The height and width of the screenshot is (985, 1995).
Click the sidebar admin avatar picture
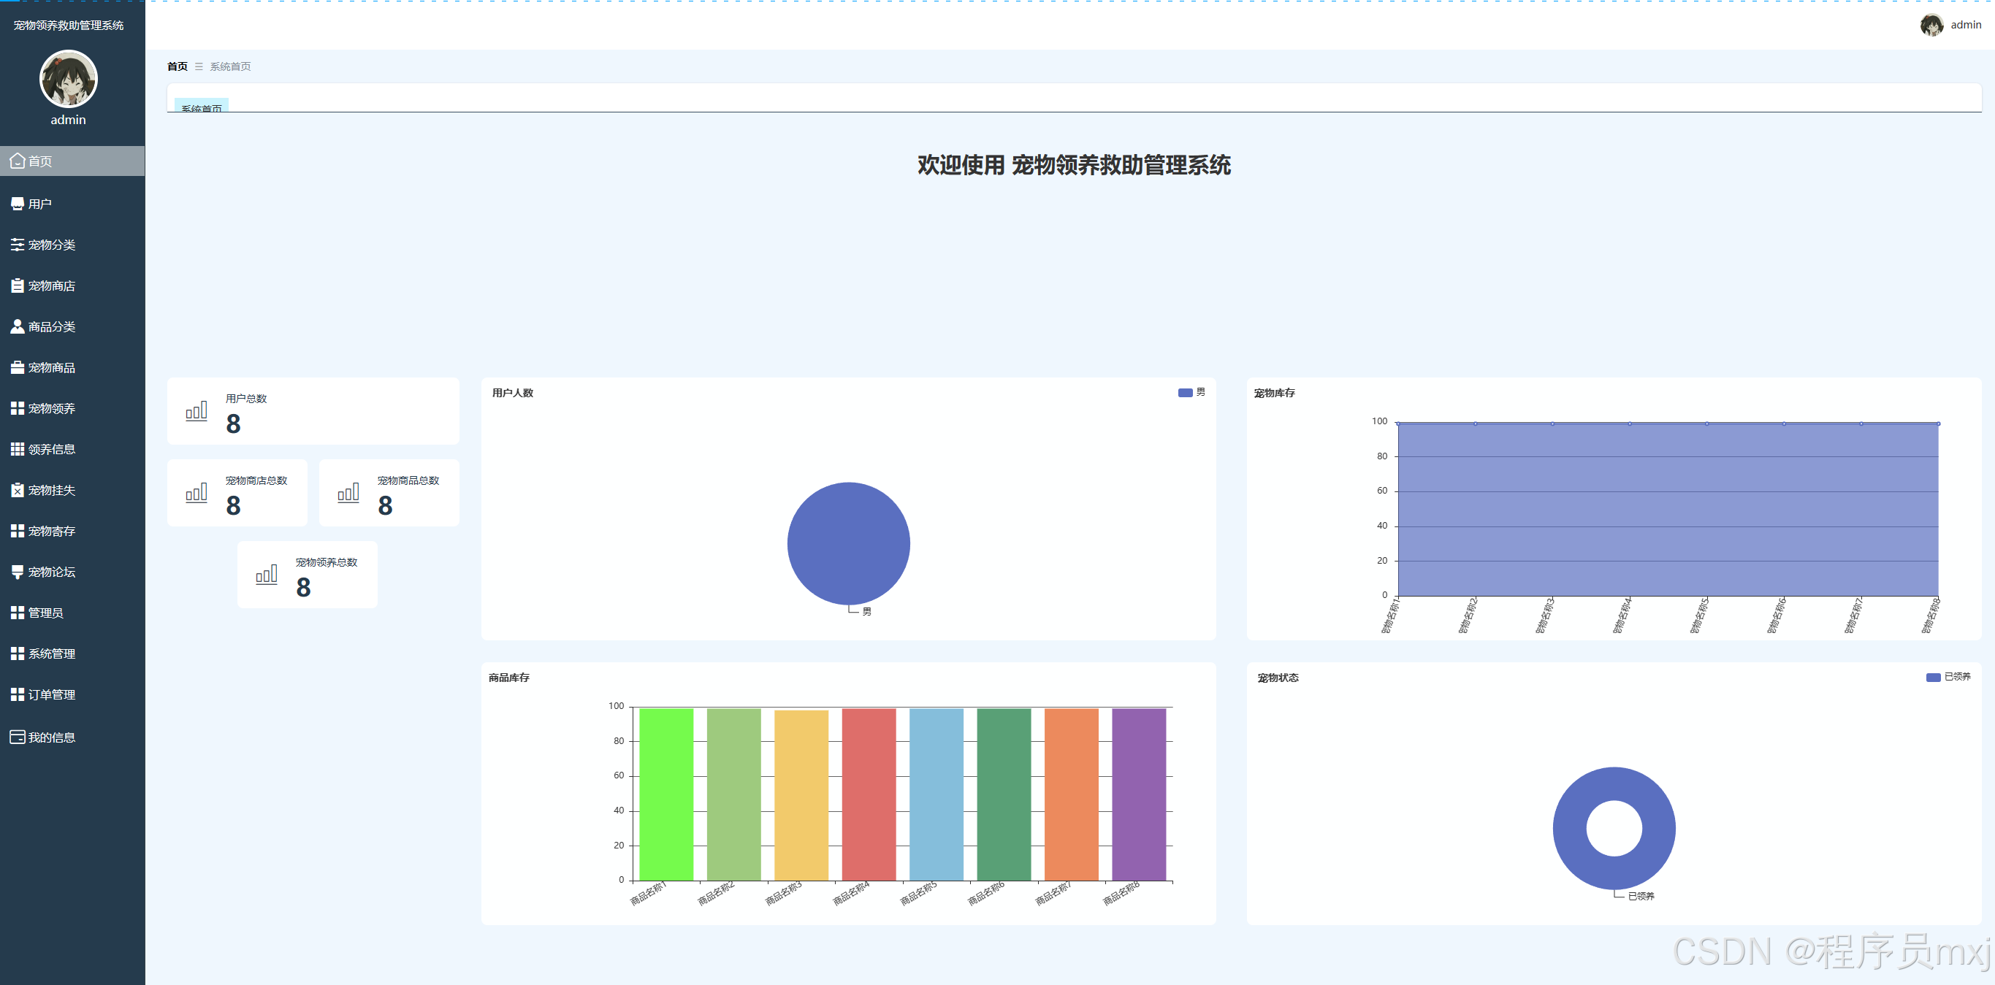pos(68,79)
